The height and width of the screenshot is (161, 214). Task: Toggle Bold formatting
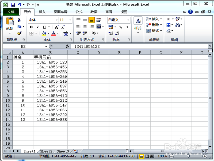pos(31,27)
